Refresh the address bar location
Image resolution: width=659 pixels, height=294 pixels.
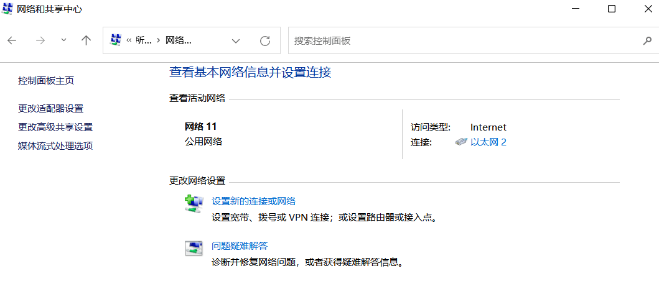[265, 40]
